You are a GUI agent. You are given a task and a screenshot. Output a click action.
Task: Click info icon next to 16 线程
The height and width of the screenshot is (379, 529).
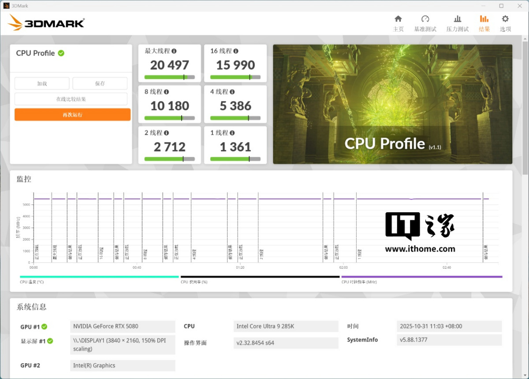(x=236, y=51)
